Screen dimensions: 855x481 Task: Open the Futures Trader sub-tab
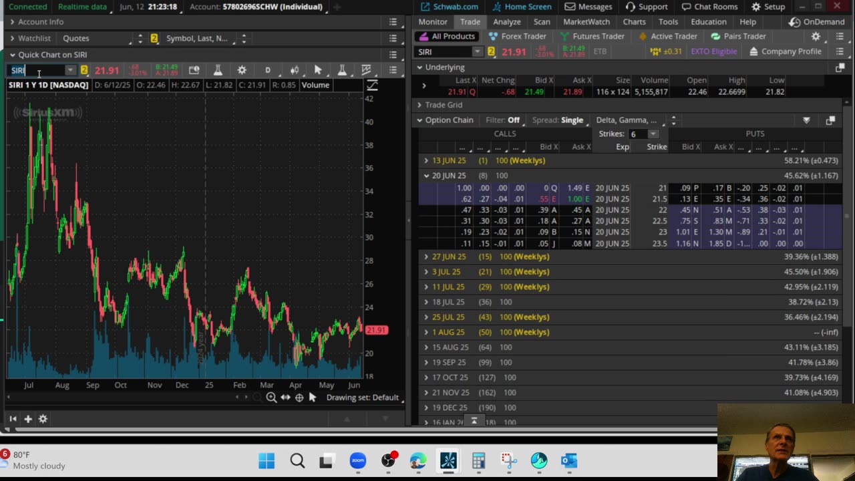point(592,37)
